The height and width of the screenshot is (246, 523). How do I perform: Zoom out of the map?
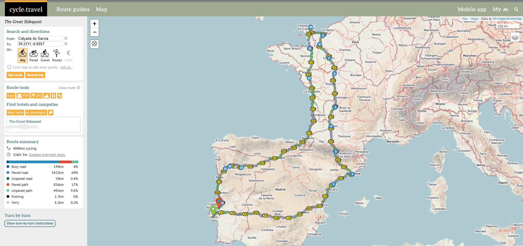point(95,32)
